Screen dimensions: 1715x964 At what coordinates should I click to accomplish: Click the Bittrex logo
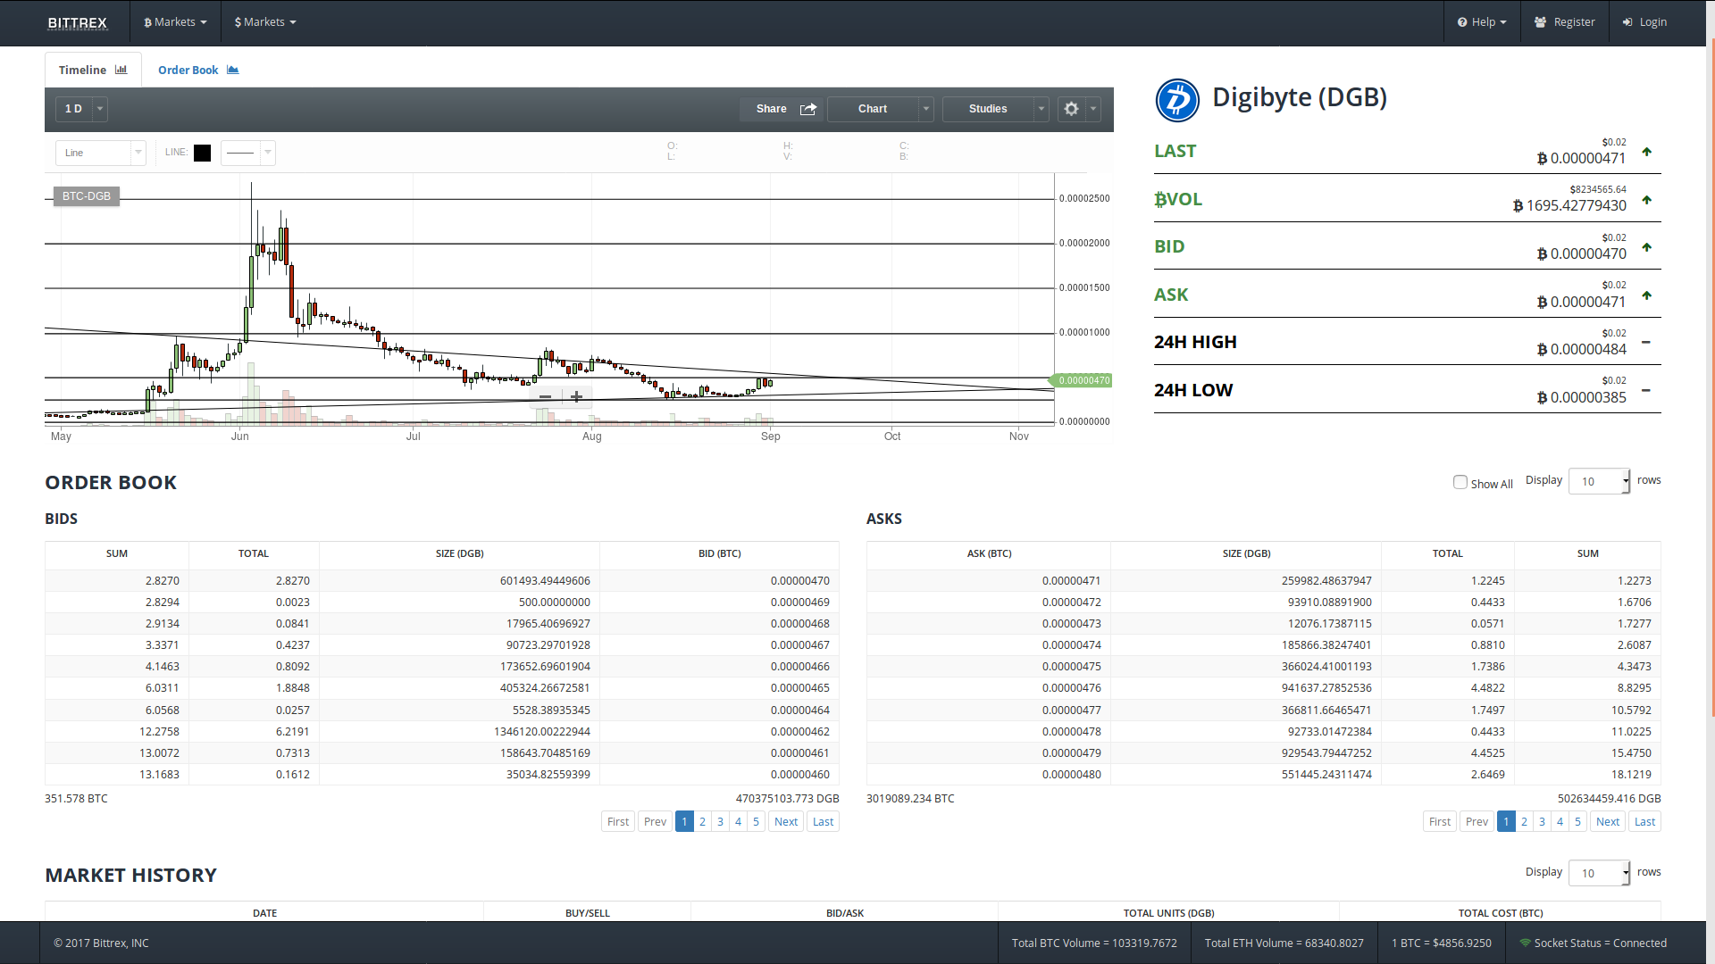(x=78, y=22)
